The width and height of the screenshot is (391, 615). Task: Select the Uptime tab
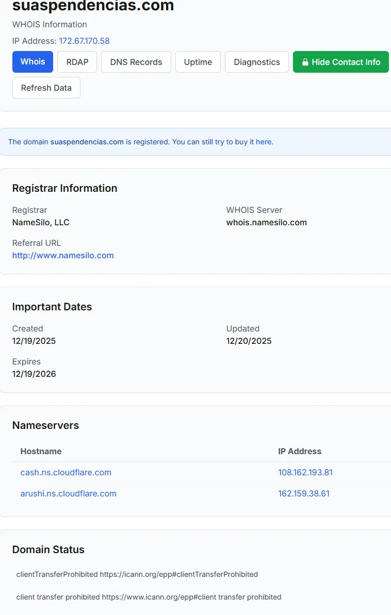pos(198,62)
